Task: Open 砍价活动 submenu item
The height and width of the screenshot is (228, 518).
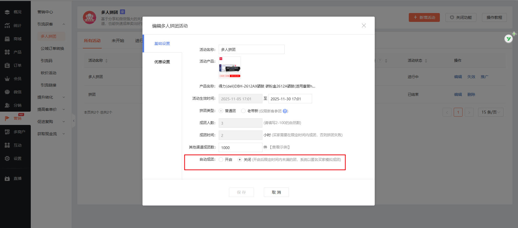Action: pos(49,73)
